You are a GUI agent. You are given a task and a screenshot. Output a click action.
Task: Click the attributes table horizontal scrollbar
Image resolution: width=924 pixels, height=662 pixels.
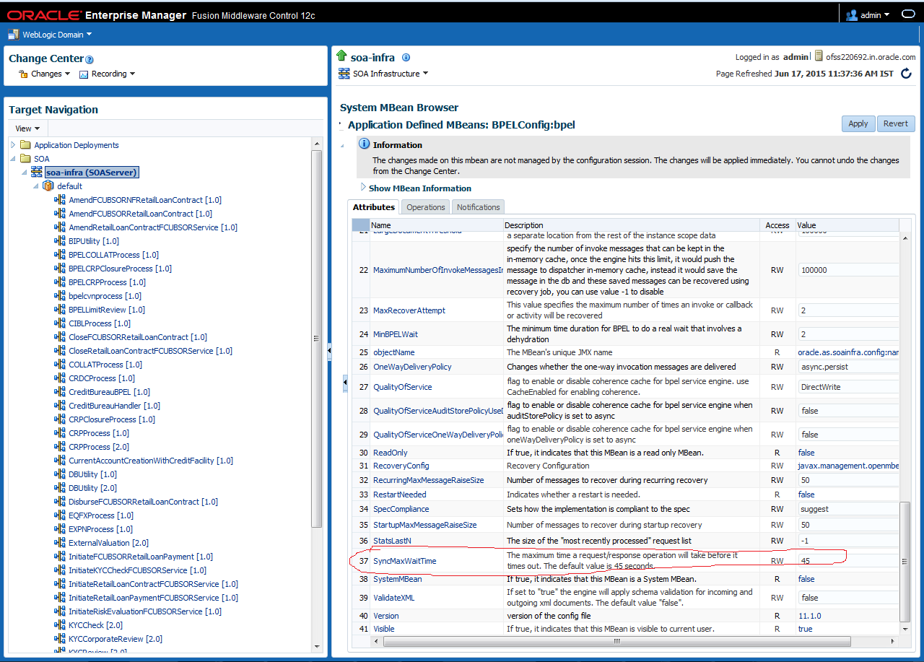(x=616, y=640)
